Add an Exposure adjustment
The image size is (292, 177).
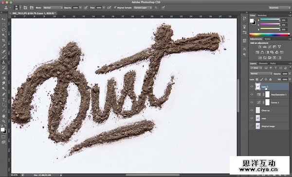(x=274, y=47)
